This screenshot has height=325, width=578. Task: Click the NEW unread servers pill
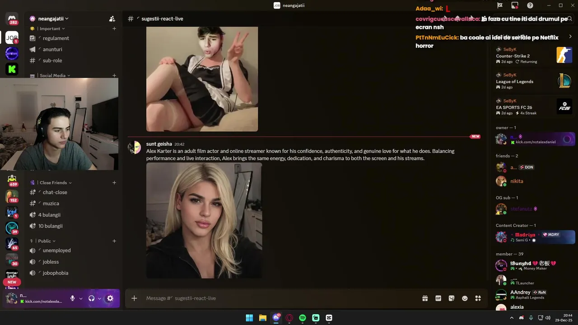click(12, 282)
